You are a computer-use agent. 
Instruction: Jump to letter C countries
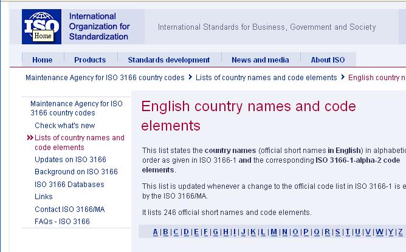click(x=176, y=232)
